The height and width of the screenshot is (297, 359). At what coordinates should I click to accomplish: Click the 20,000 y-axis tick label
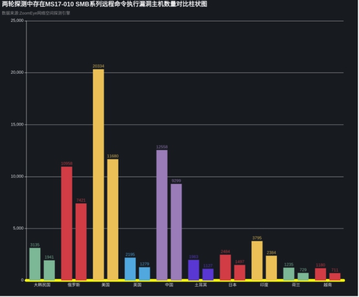tap(17, 72)
